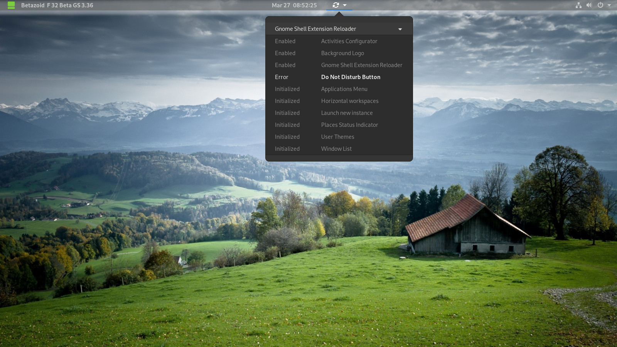
Task: Click Initialized status beside Places Status Indicator
Action: coord(287,125)
